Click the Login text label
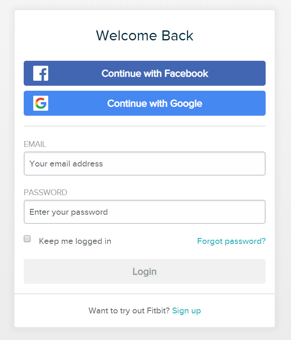The height and width of the screenshot is (340, 291). [145, 271]
